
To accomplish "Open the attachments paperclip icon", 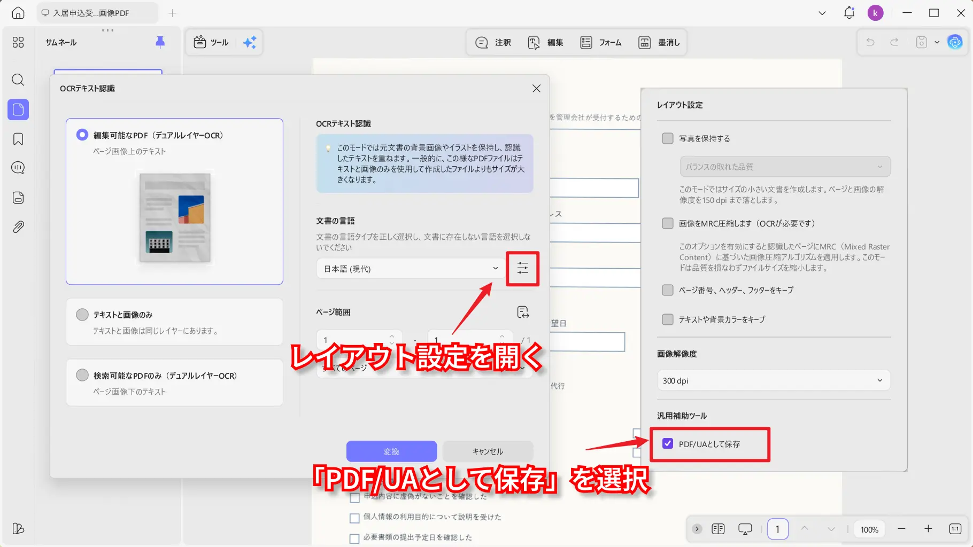I will pyautogui.click(x=18, y=227).
